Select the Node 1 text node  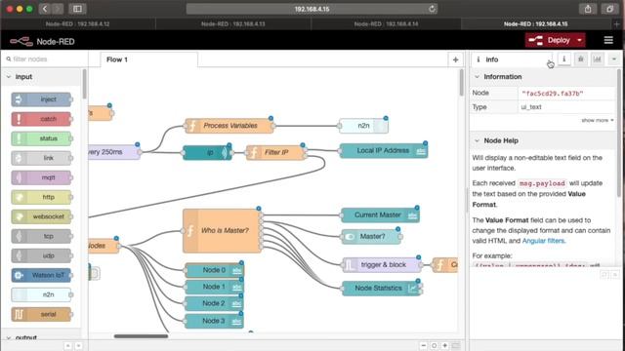pos(214,287)
